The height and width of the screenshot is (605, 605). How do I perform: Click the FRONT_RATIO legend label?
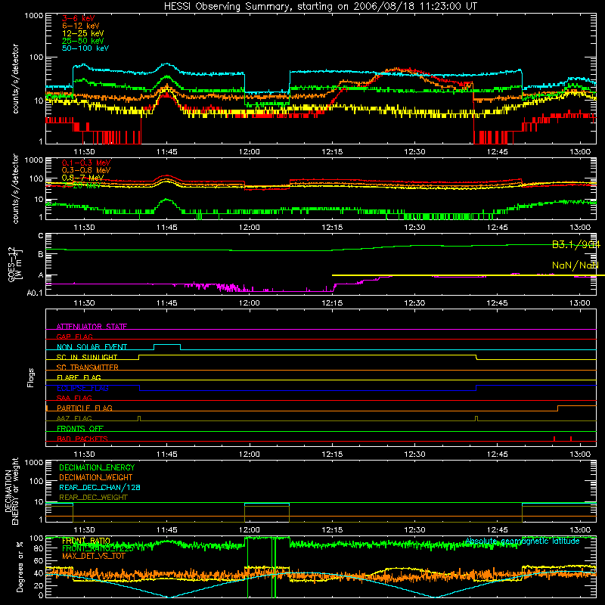point(86,541)
